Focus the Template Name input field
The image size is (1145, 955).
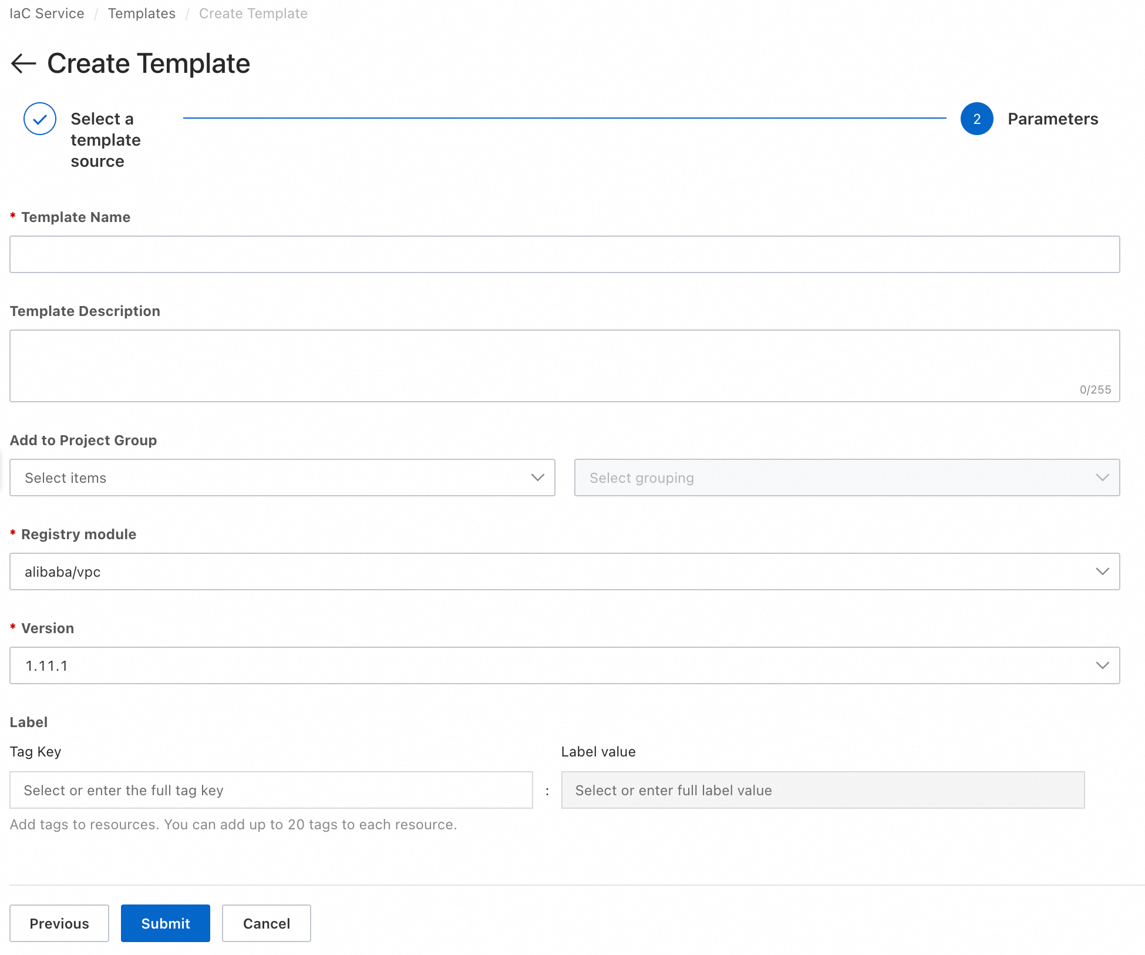tap(565, 254)
